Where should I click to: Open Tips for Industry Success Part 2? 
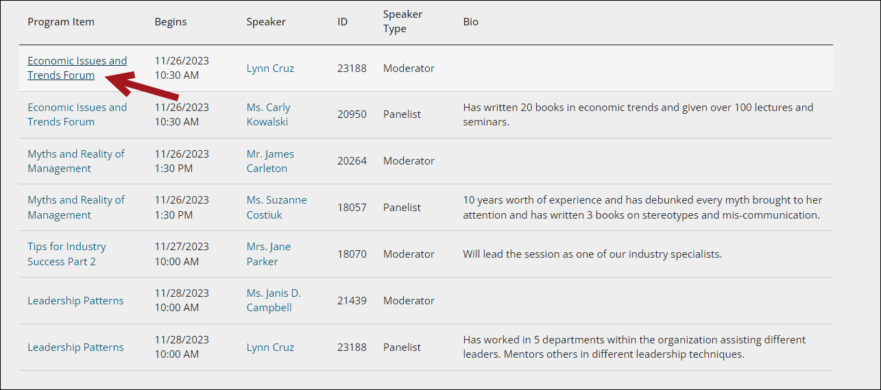pos(67,254)
